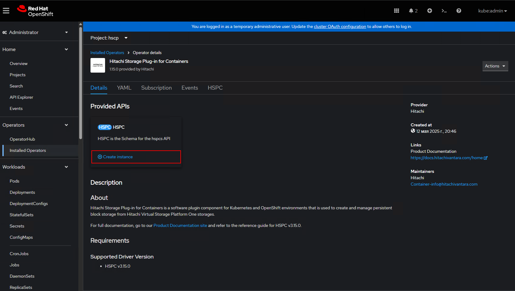Image resolution: width=515 pixels, height=291 pixels.
Task: Open the help question mark menu
Action: [x=459, y=11]
